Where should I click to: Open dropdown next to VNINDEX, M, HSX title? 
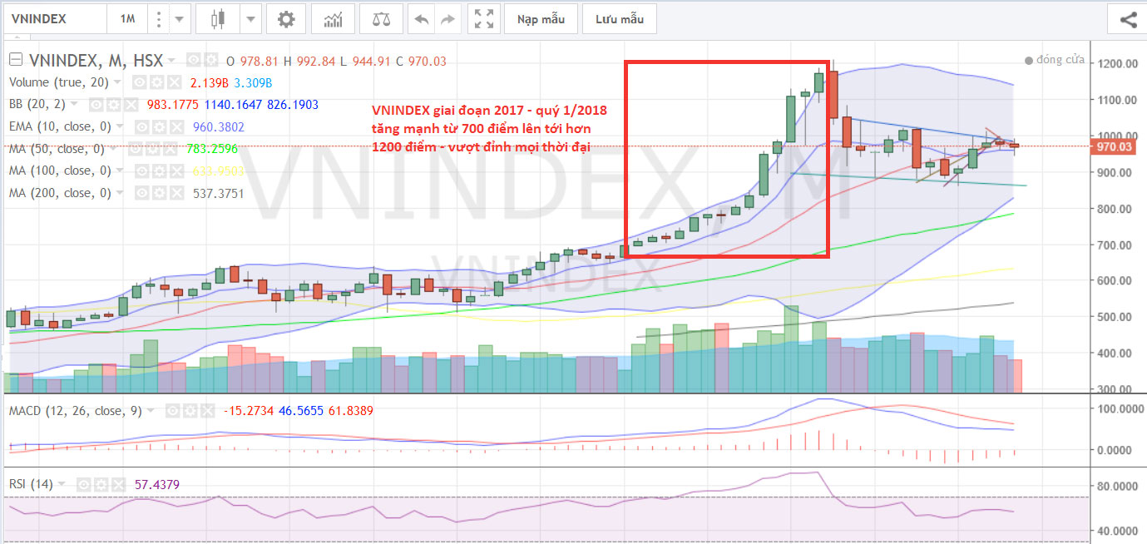click(x=171, y=61)
